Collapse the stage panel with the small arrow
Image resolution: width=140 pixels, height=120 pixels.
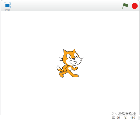tap(139, 118)
